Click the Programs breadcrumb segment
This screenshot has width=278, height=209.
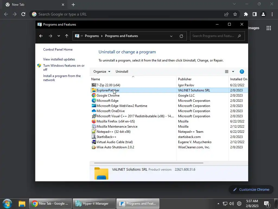(x=92, y=36)
